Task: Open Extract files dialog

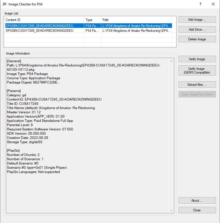Action: pos(197,85)
